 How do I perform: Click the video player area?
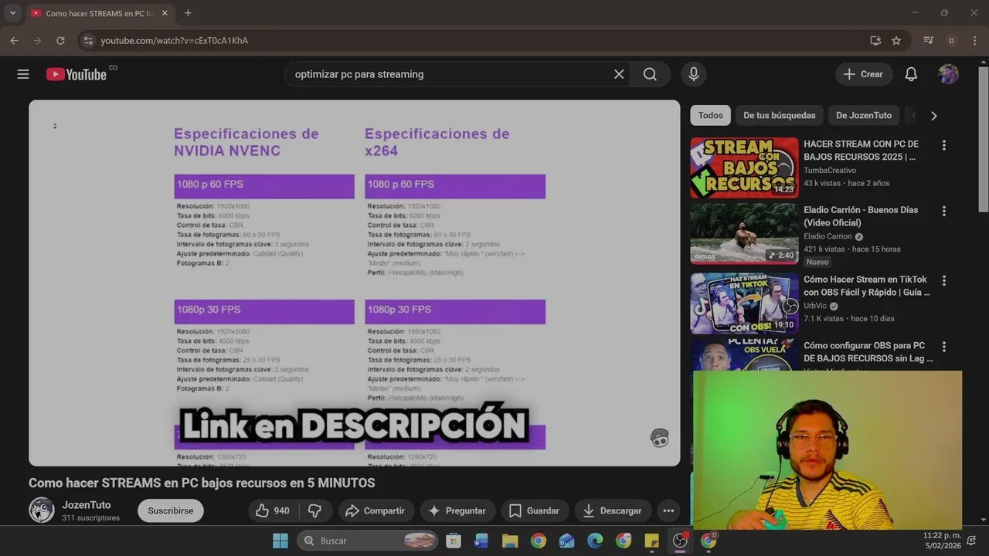354,283
